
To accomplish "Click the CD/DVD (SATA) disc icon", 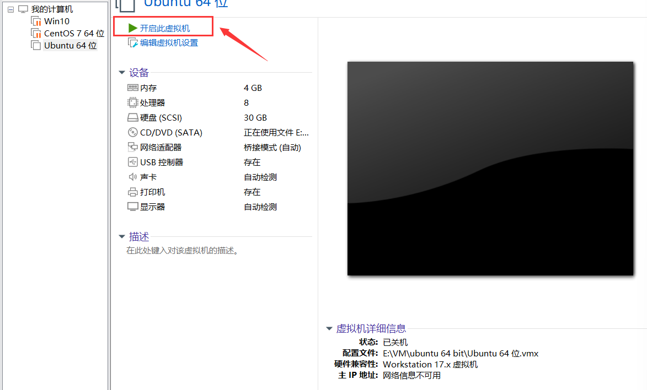I will pos(132,132).
